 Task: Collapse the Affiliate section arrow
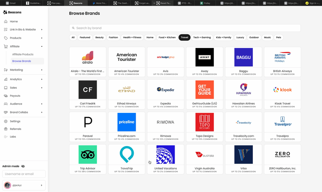[42, 46]
